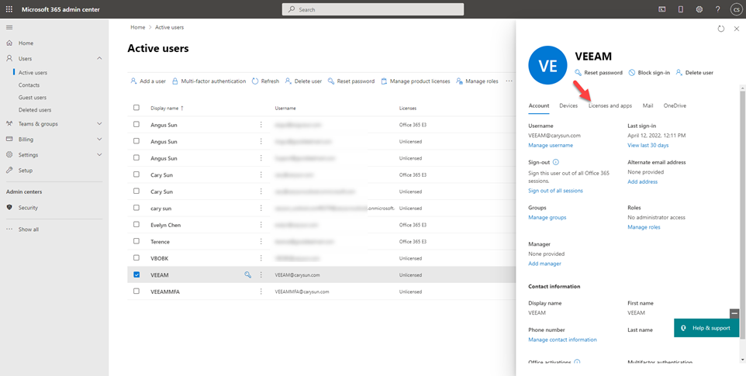Switch to the OneDrive tab

[675, 105]
